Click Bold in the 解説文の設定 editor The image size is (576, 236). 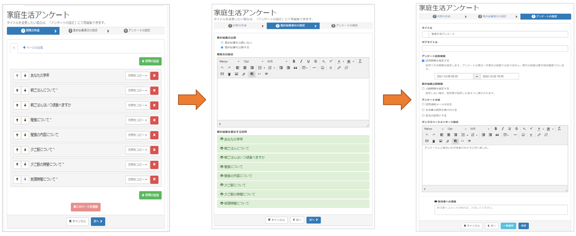(294, 62)
